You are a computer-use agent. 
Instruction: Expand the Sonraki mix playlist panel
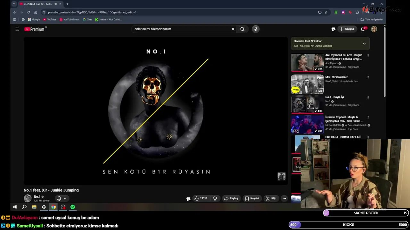click(x=364, y=43)
